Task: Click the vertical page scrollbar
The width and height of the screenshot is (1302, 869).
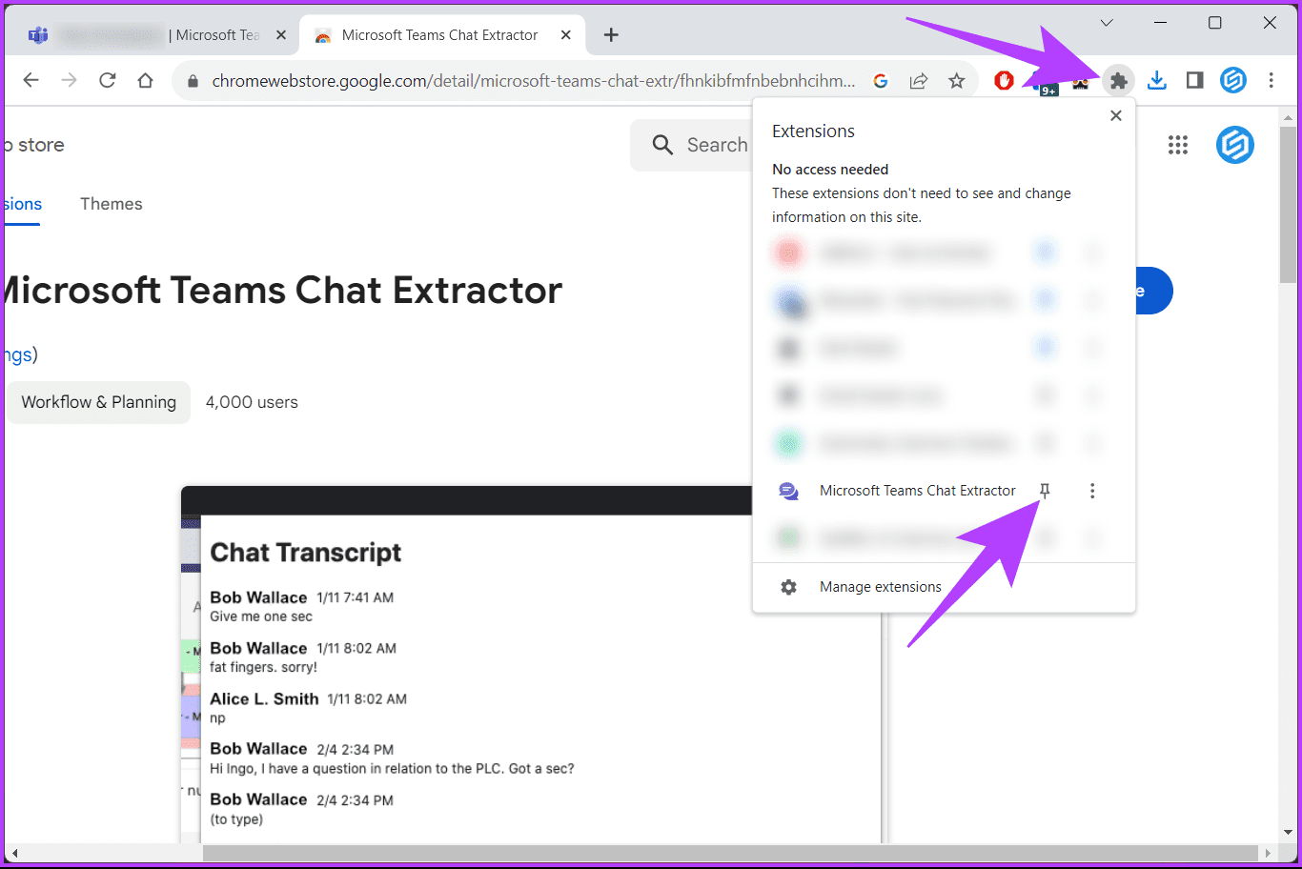Action: click(x=1288, y=204)
